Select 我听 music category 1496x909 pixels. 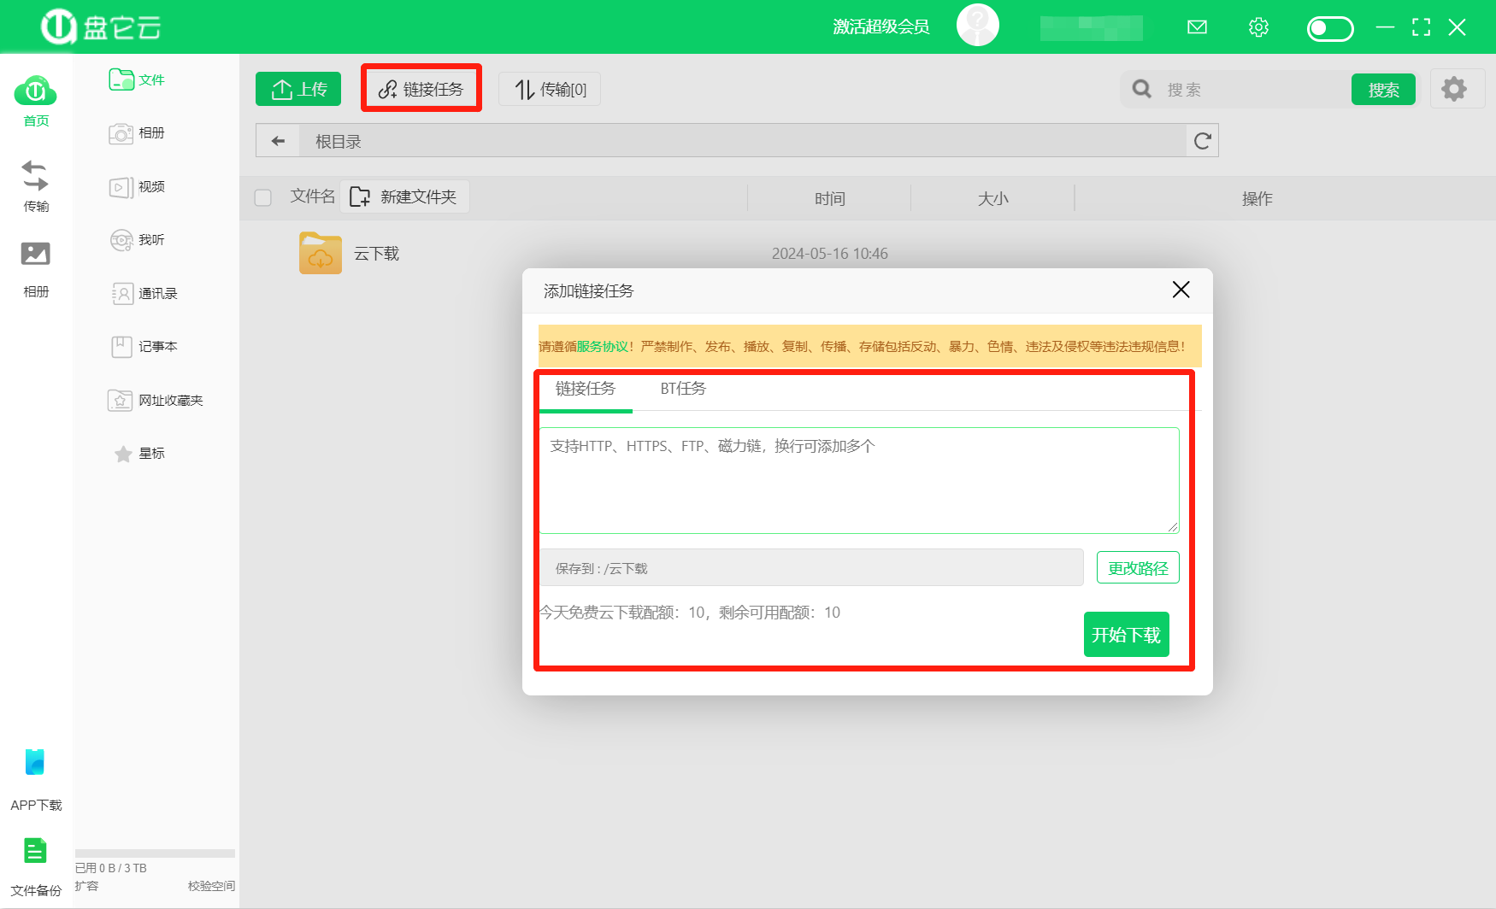[137, 240]
